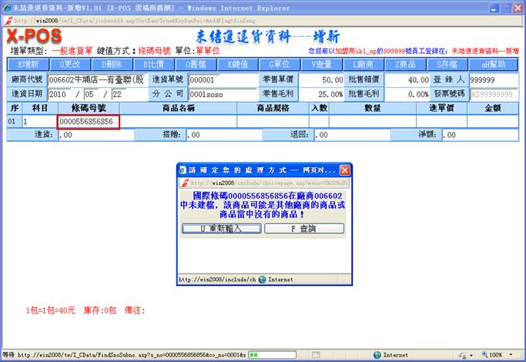Click the B比價 price compare button

point(153,64)
